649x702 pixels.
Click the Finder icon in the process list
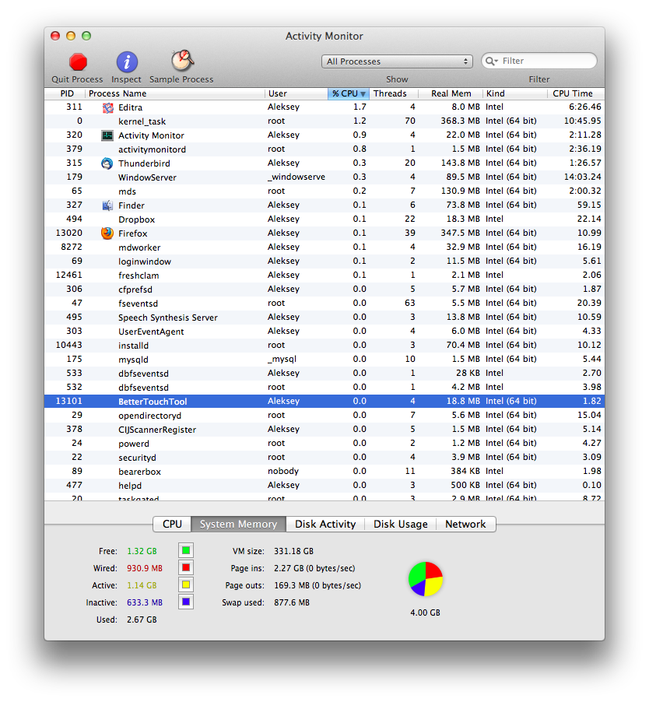(x=107, y=205)
